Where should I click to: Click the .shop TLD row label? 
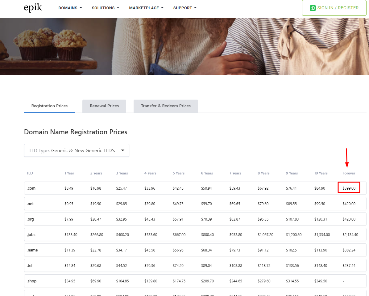coord(31,281)
